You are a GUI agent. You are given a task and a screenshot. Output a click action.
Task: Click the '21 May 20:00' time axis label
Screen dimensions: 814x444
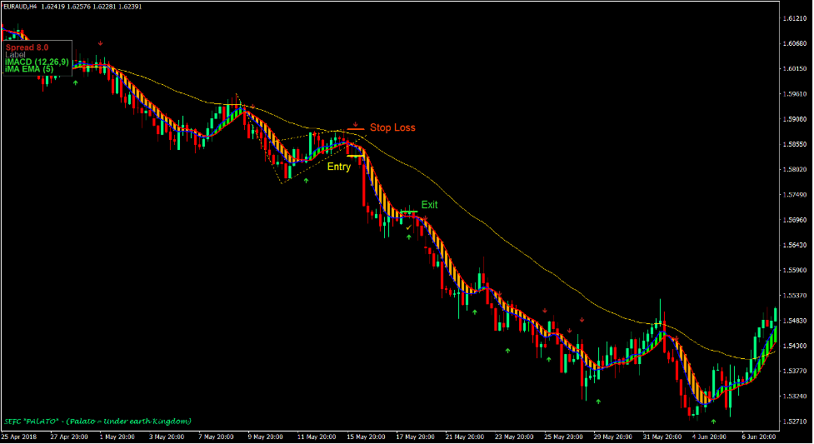click(x=464, y=437)
